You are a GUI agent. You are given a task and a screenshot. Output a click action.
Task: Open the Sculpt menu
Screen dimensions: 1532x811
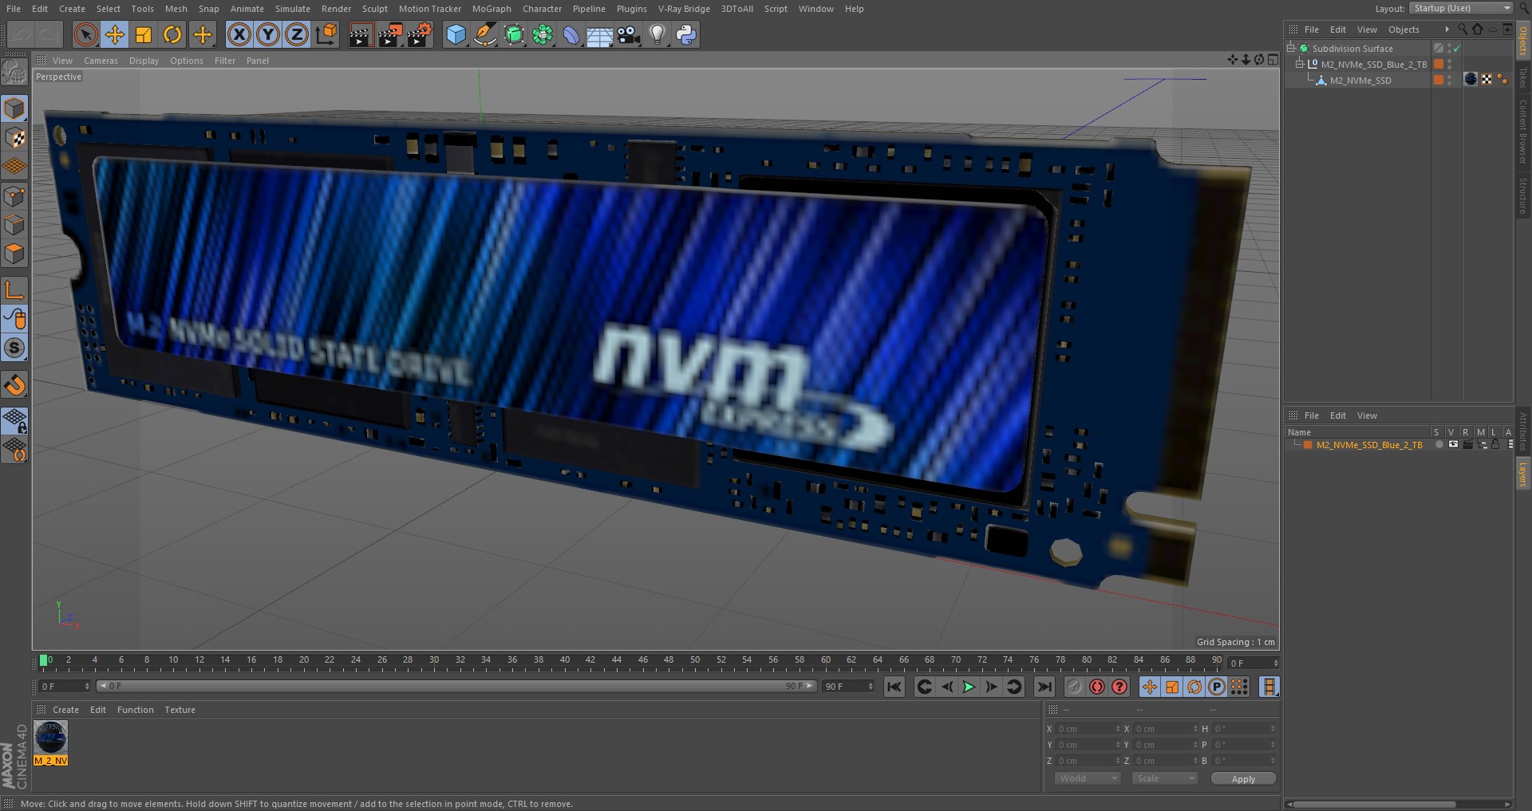click(x=375, y=9)
